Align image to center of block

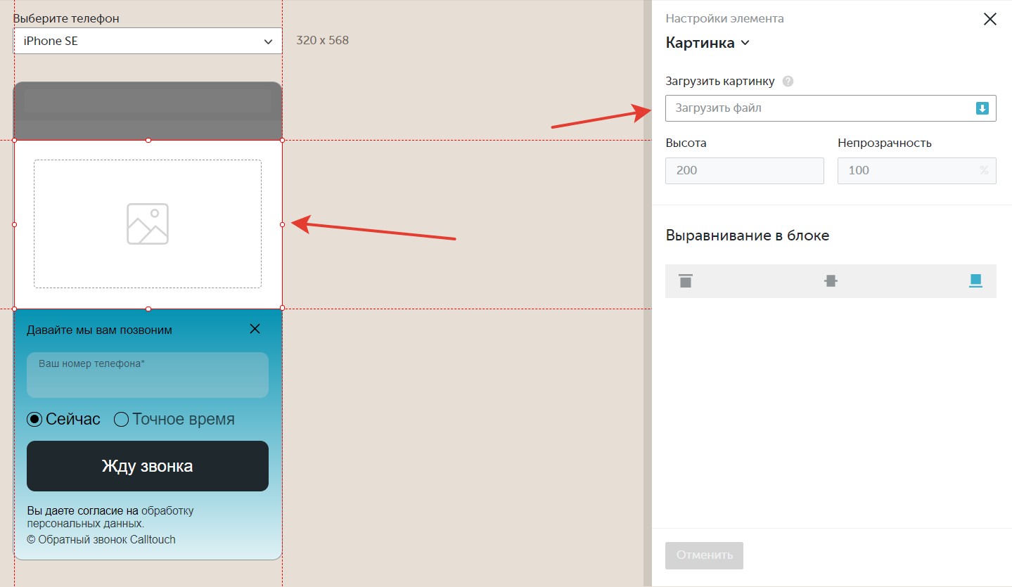coord(831,281)
